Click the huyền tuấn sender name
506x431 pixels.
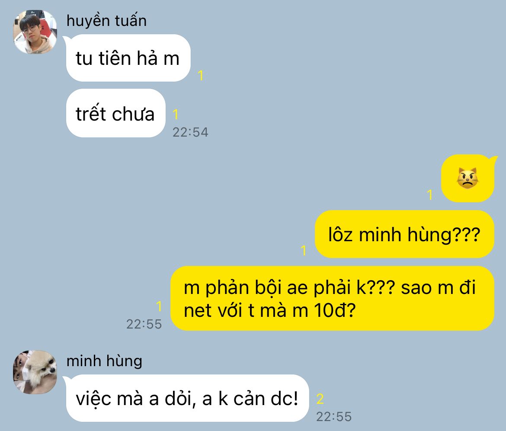pos(106,21)
